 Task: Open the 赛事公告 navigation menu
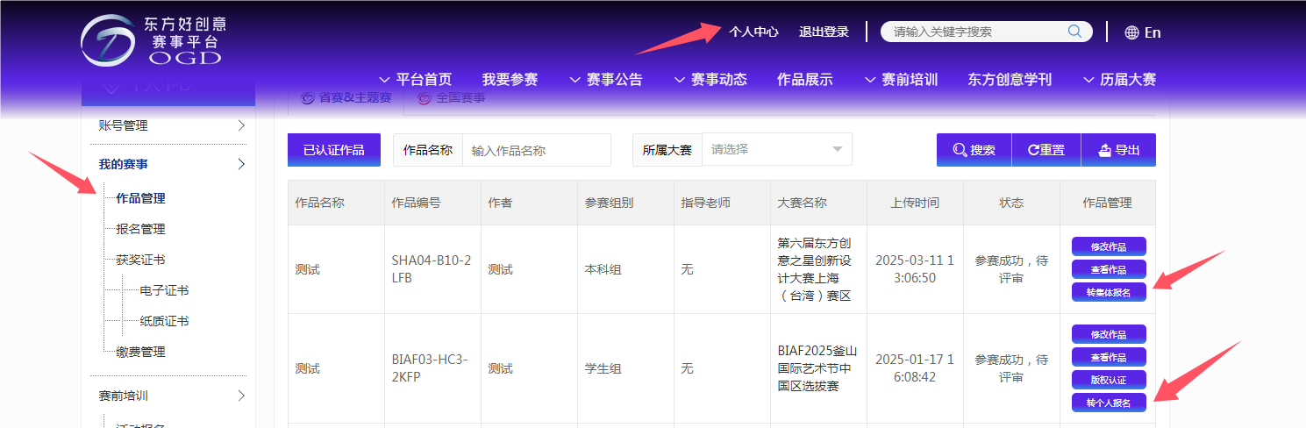[x=606, y=80]
